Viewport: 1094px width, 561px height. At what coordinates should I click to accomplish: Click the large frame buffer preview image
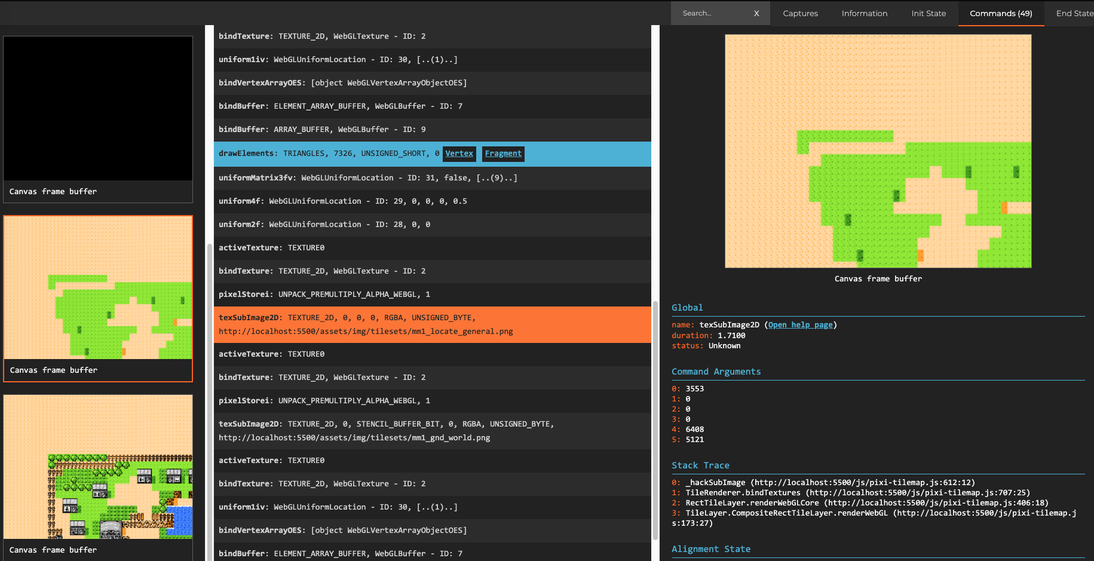point(878,151)
